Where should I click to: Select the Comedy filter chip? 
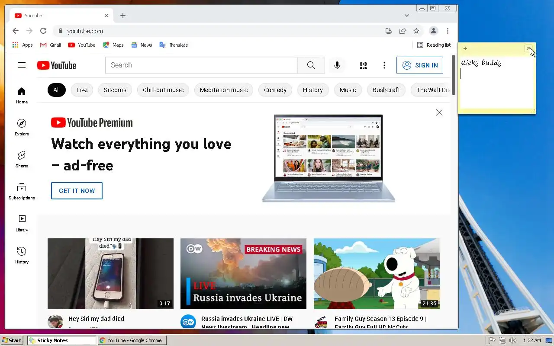coord(275,90)
